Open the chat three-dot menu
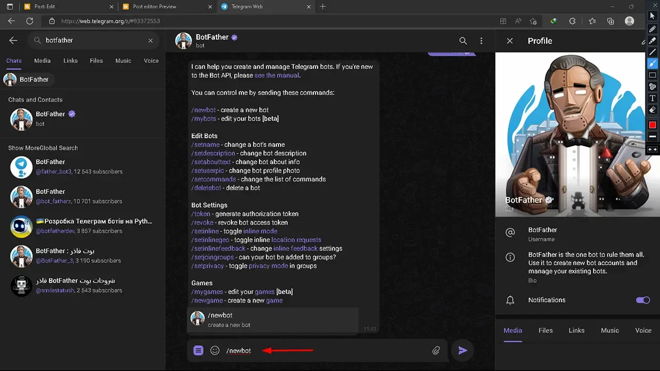Image resolution: width=660 pixels, height=371 pixels. click(x=481, y=41)
